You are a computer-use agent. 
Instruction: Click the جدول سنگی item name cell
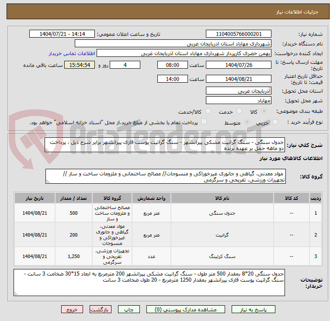pos(222,213)
